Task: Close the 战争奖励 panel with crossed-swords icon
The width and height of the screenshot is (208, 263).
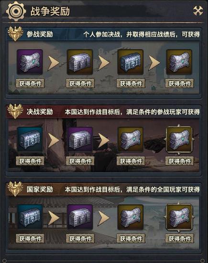Action: (x=198, y=11)
